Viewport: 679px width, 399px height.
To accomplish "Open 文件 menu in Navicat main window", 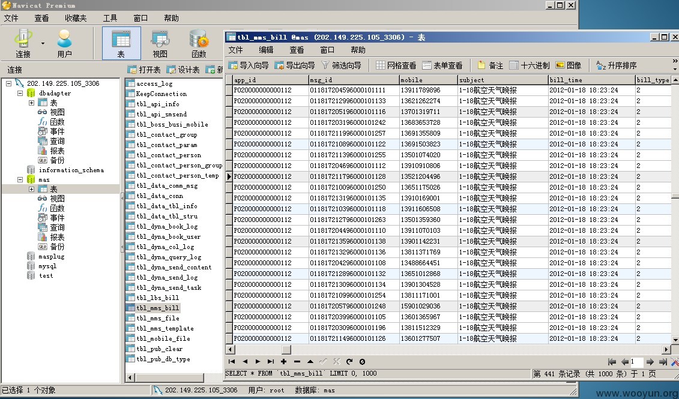I will coord(11,18).
